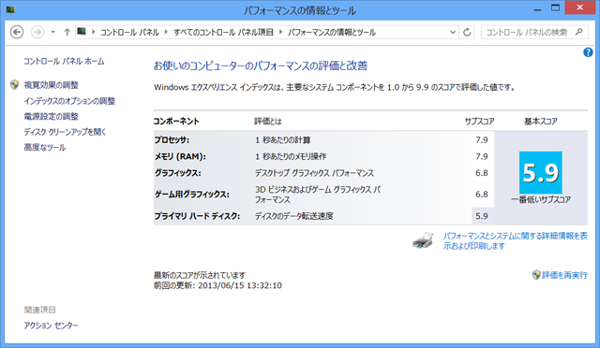Click the ディスクのデータ転送速度 description

click(x=293, y=216)
